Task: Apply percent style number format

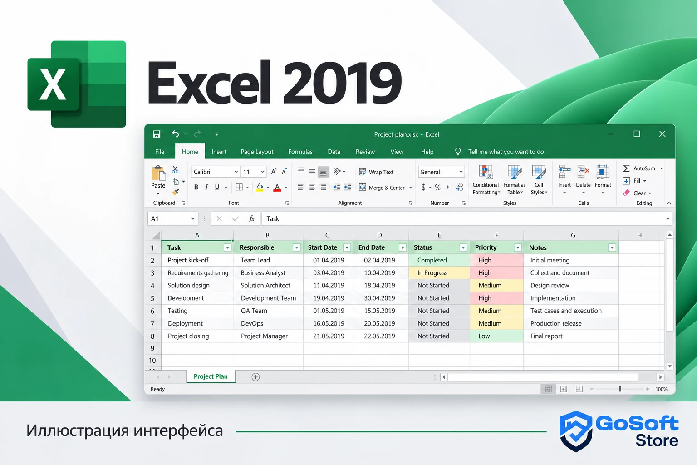Action: point(437,187)
